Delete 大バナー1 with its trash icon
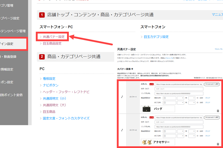 [218, 111]
